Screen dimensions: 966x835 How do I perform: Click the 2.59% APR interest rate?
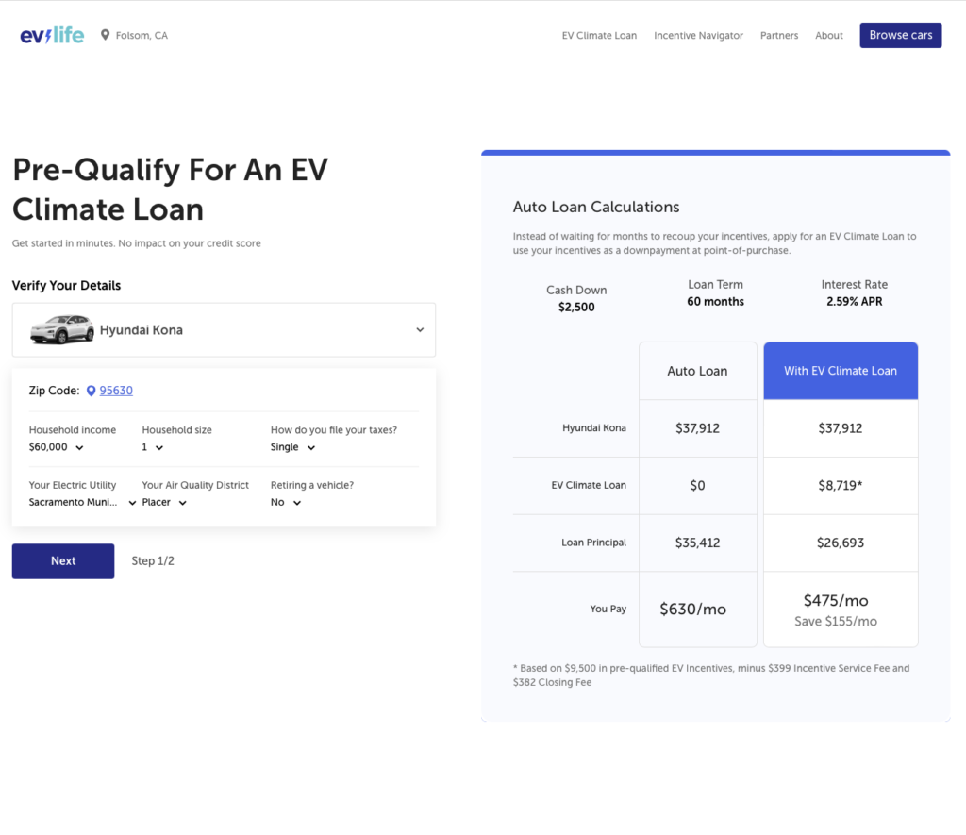tap(855, 301)
